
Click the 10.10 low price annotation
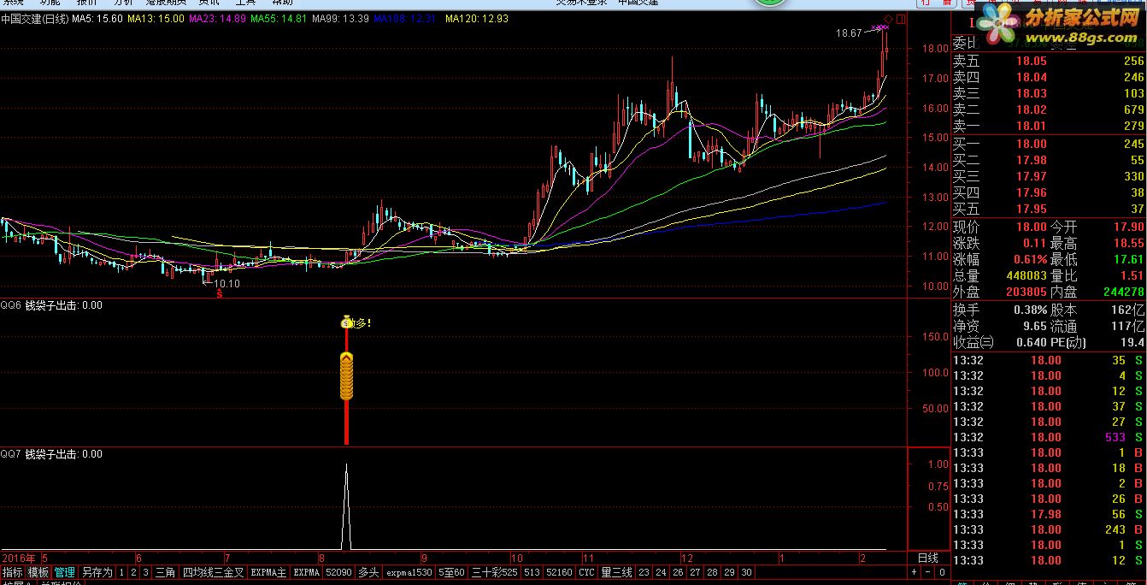tap(226, 283)
